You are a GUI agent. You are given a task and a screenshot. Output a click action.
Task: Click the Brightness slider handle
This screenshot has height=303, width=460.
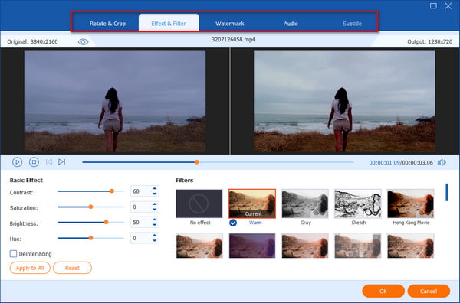point(107,223)
